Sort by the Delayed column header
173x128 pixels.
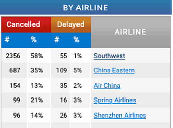click(71, 25)
